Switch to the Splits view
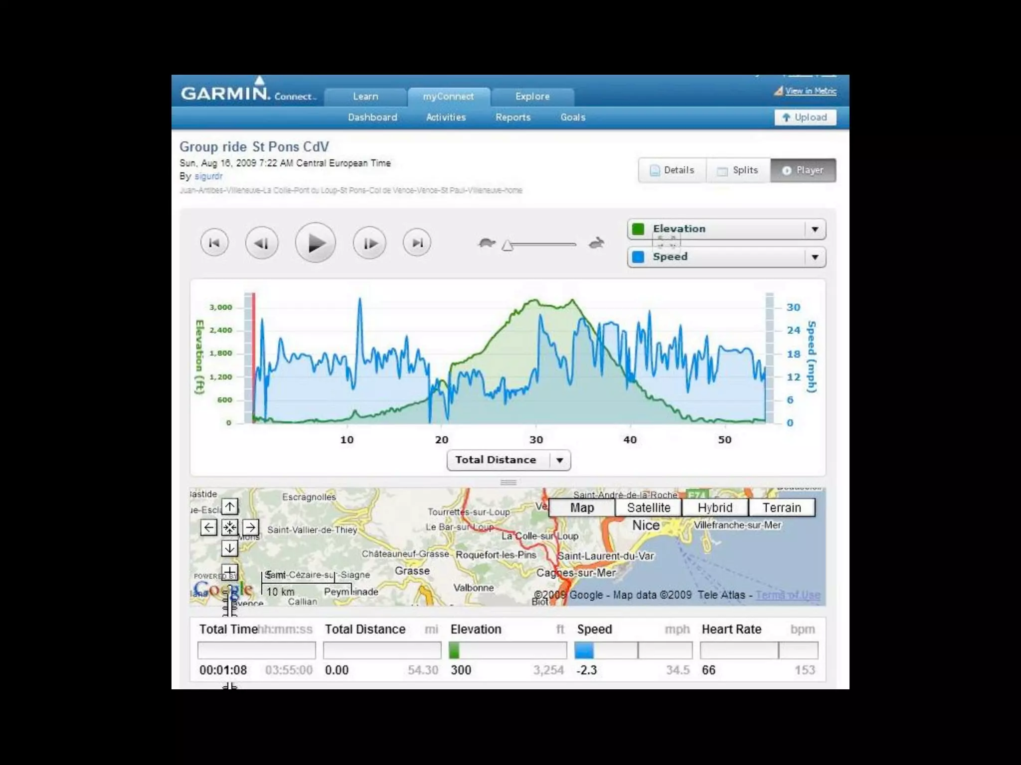This screenshot has height=765, width=1021. pos(738,170)
